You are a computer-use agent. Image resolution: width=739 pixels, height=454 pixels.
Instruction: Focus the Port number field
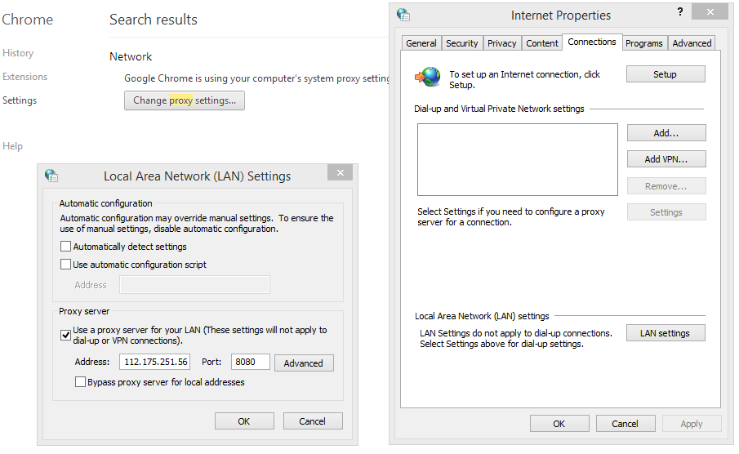pyautogui.click(x=250, y=362)
